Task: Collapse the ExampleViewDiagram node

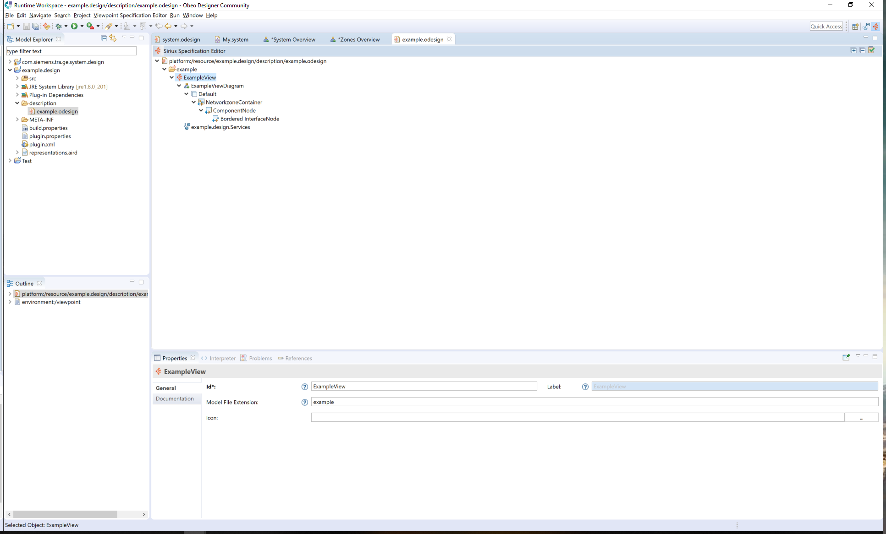Action: (179, 86)
